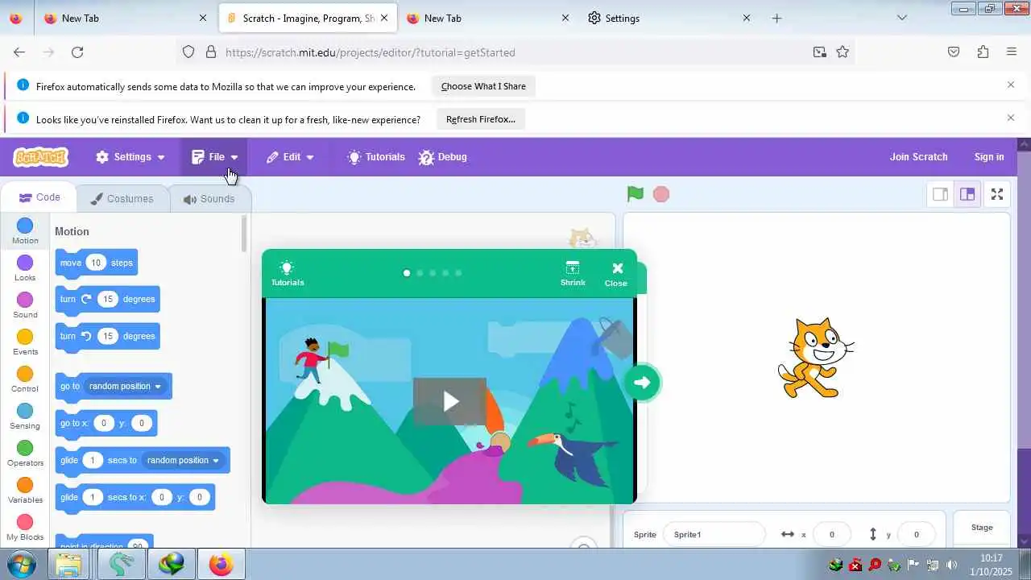Dismiss the Mozilla data notification
Viewport: 1031px width, 580px height.
(x=1011, y=85)
